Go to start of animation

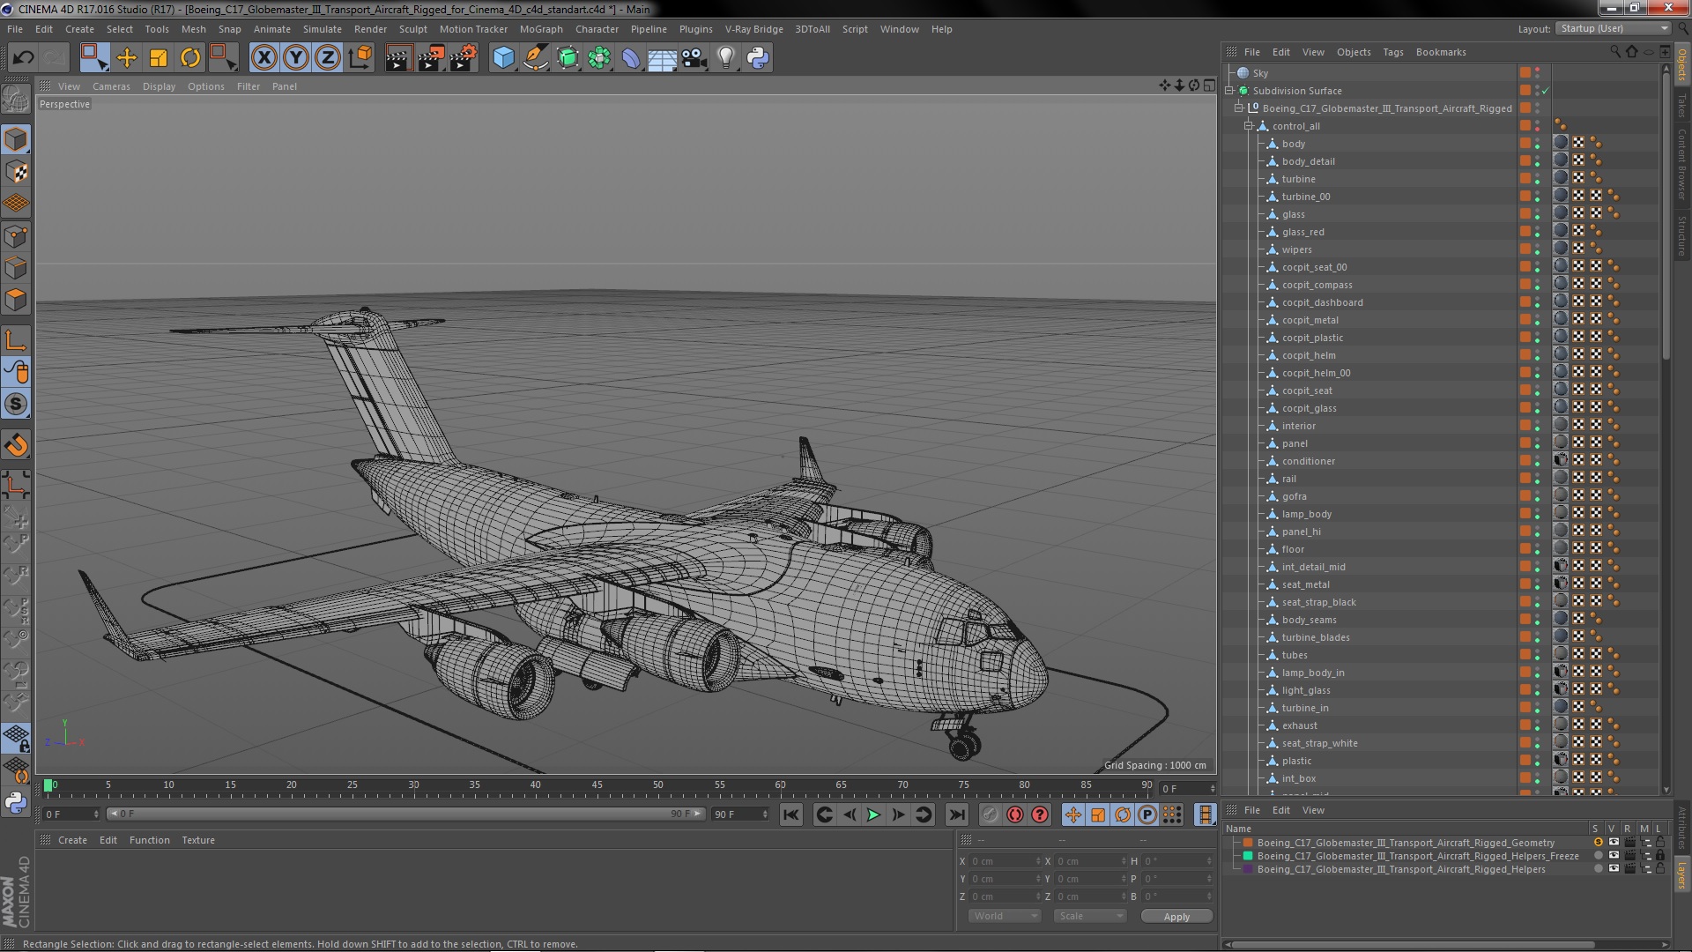pos(791,814)
